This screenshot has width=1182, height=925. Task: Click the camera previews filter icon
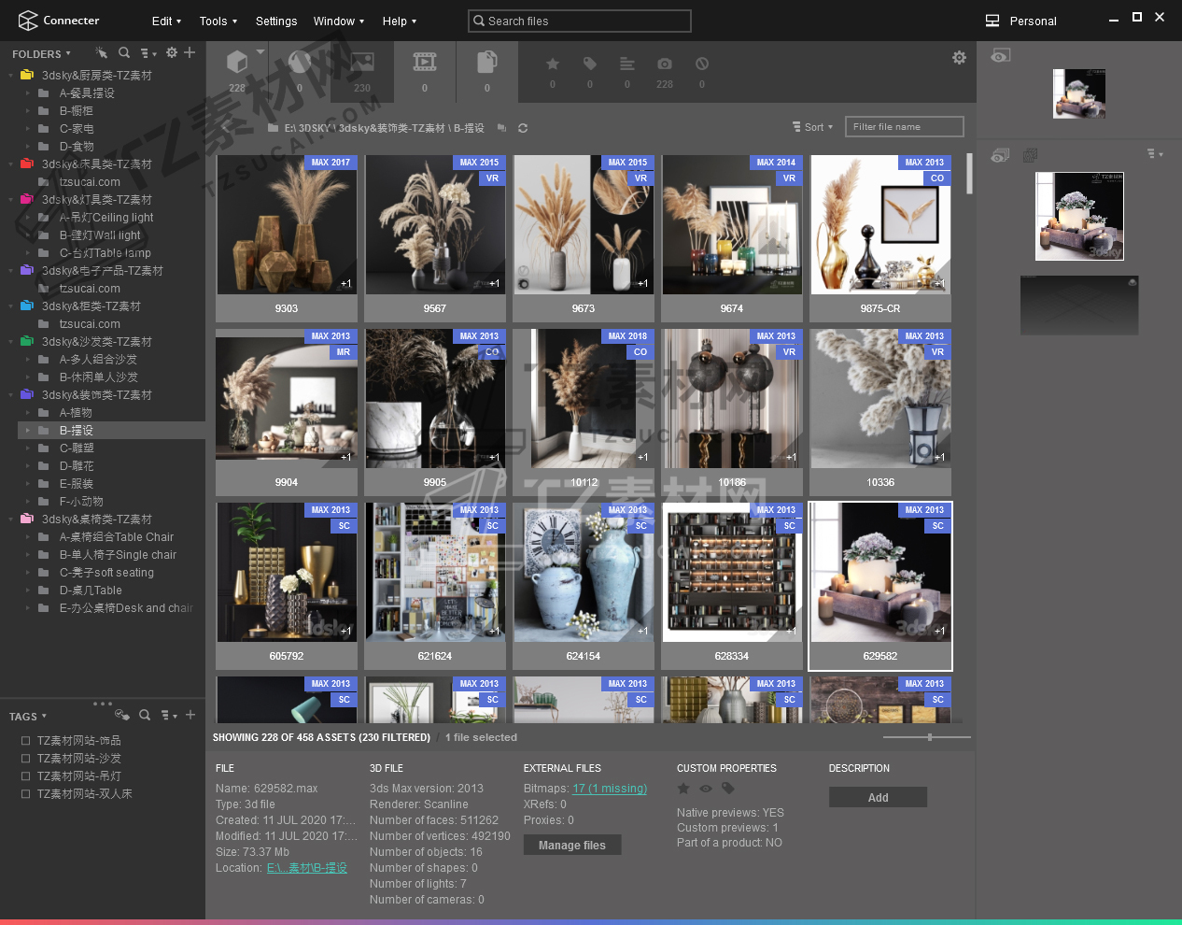[664, 64]
